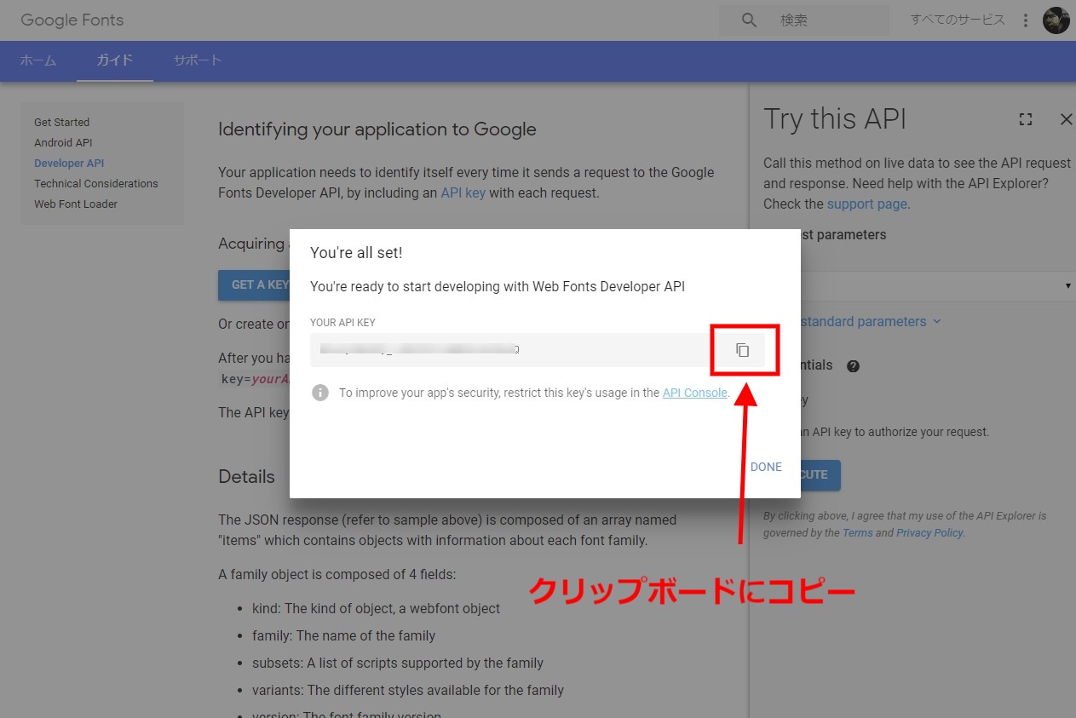Open the support page link
Image resolution: width=1076 pixels, height=718 pixels.
(867, 204)
